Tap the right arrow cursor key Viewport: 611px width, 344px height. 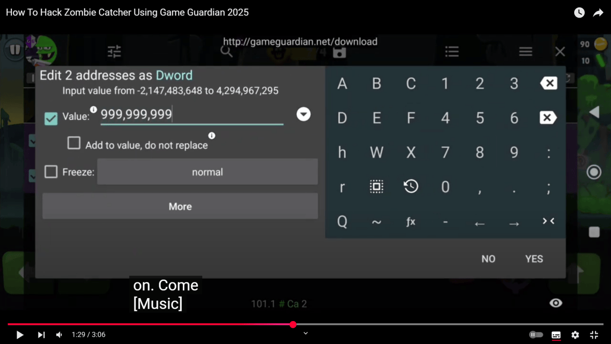point(514,224)
